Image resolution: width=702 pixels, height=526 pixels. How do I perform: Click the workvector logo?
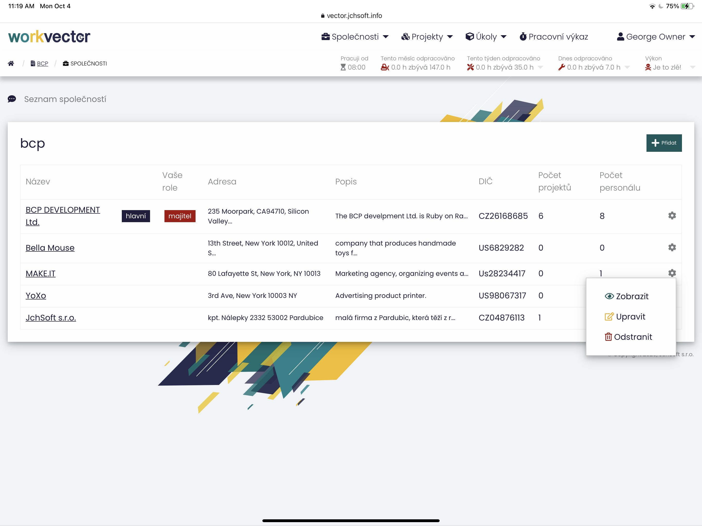coord(49,37)
